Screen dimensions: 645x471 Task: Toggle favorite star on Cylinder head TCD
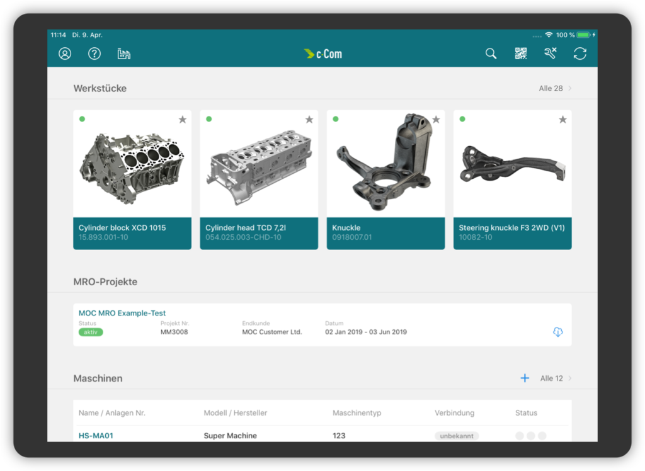[309, 120]
